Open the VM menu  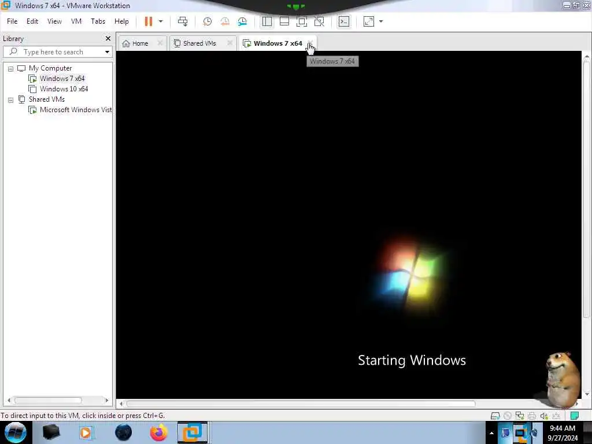(76, 21)
